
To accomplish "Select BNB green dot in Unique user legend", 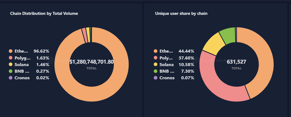I will point(155,71).
